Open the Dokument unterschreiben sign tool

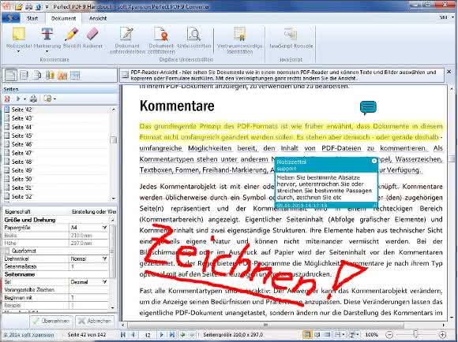(x=127, y=40)
